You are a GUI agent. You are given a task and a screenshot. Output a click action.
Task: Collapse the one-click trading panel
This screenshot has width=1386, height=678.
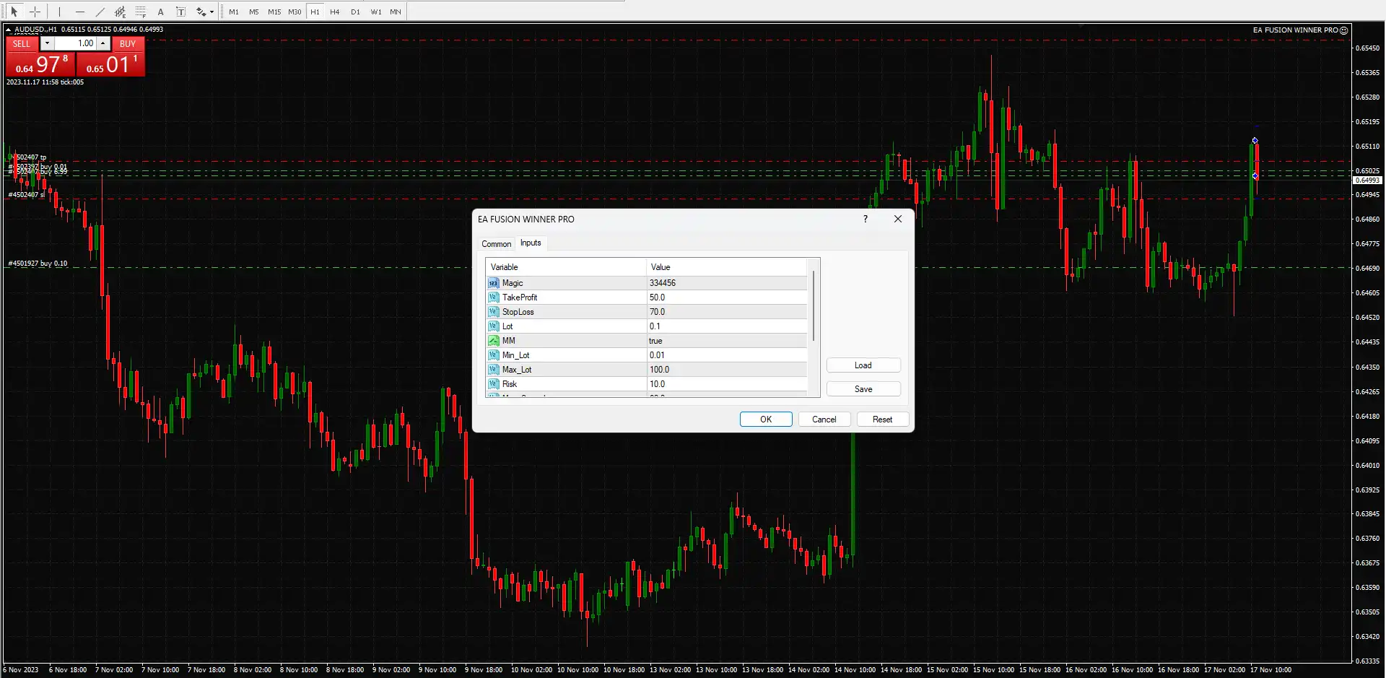click(x=8, y=30)
